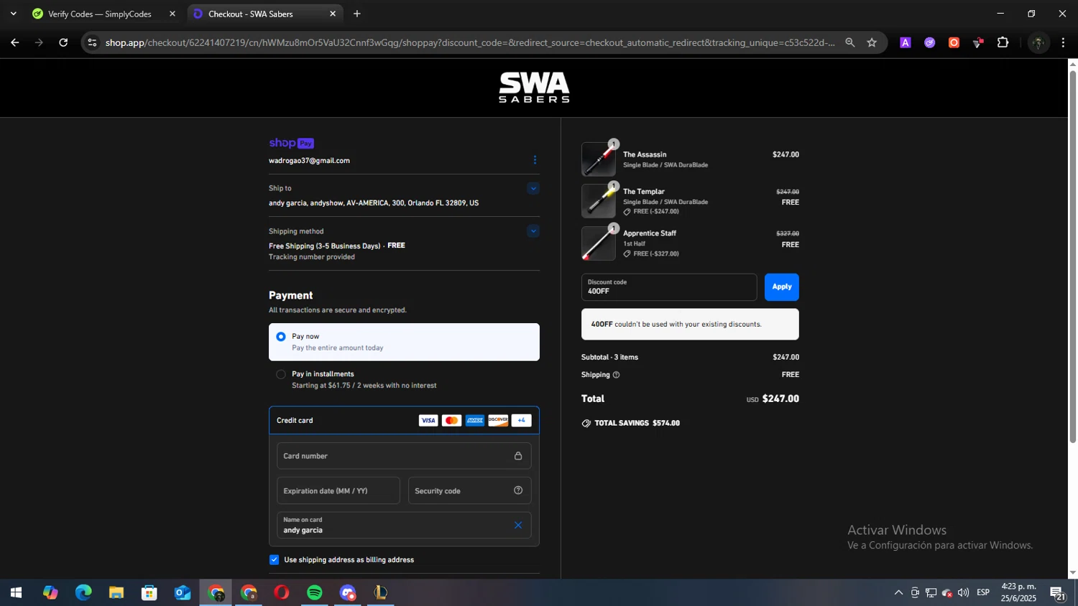
Task: Open Opera browser from taskbar
Action: click(x=282, y=592)
